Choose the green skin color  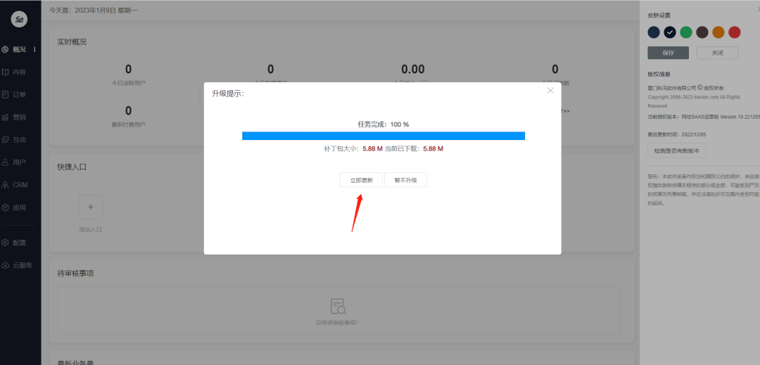tap(686, 32)
